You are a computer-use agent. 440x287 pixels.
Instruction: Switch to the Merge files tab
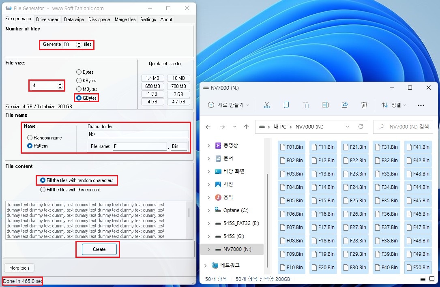(125, 19)
